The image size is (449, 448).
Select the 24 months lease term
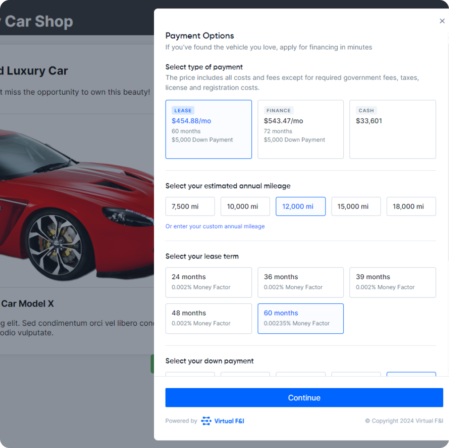click(208, 282)
